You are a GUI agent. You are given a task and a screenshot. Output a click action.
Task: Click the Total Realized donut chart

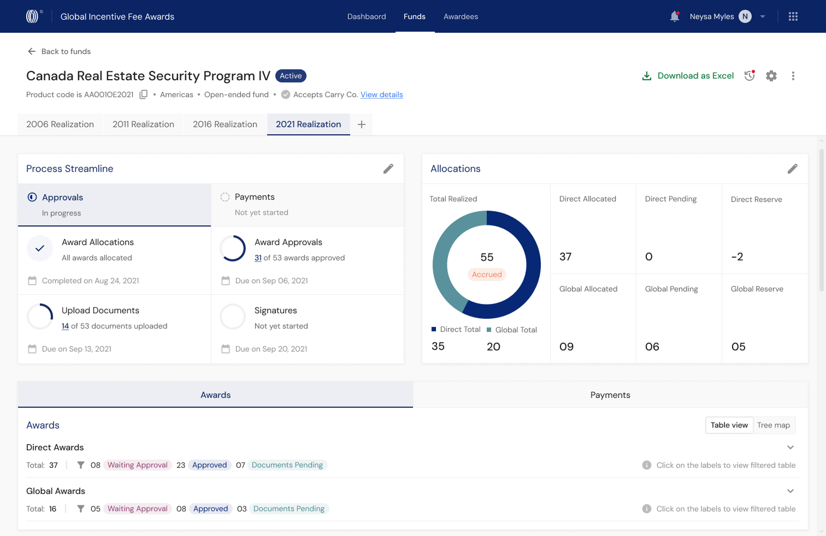pos(487,265)
